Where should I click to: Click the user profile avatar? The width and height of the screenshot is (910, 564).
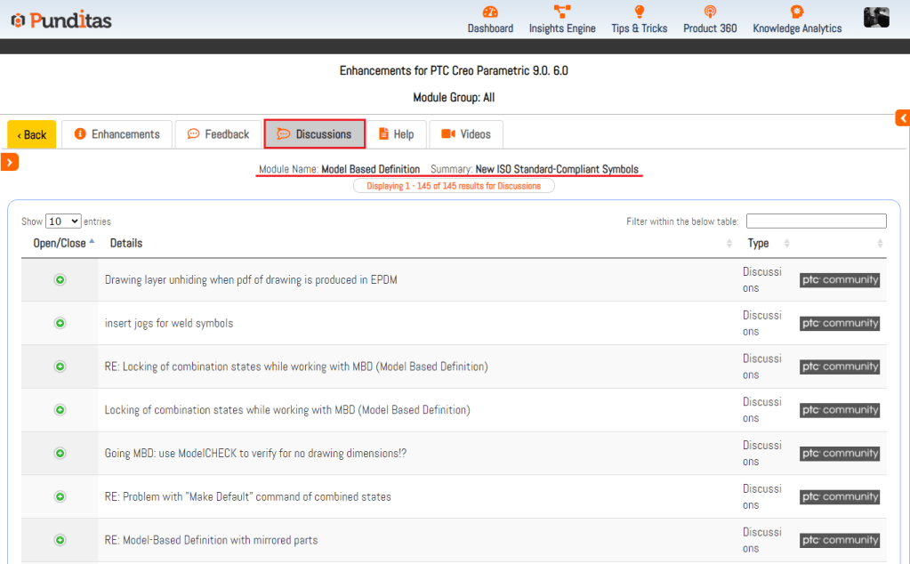(876, 17)
